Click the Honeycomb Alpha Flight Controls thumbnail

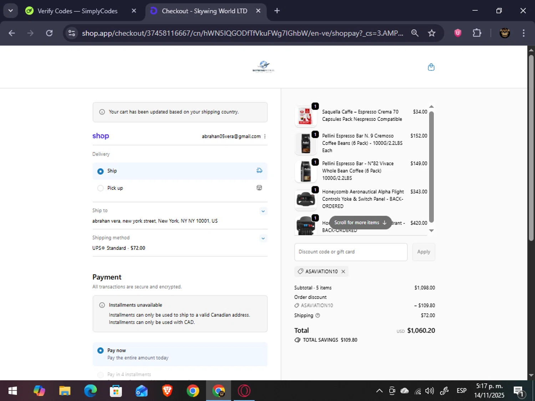305,199
